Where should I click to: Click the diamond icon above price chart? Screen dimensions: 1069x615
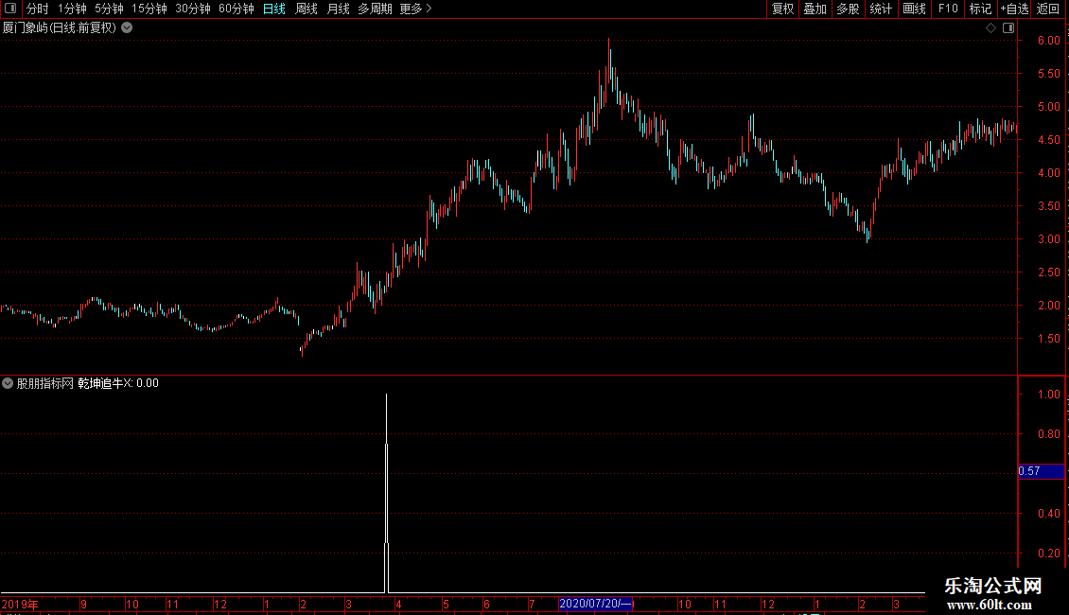990,28
